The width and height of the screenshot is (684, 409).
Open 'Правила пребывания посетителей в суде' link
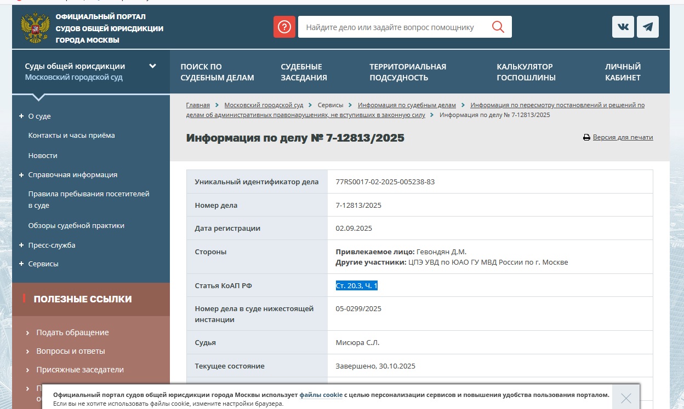(89, 200)
